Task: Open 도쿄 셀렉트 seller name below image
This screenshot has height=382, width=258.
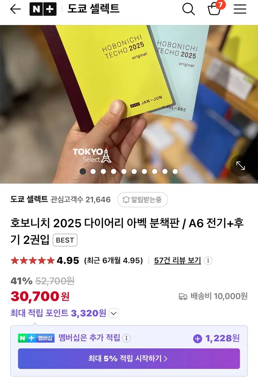Action: click(29, 200)
